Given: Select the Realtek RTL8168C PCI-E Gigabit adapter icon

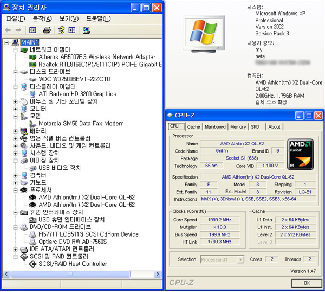Looking at the screenshot, I should pyautogui.click(x=32, y=65).
